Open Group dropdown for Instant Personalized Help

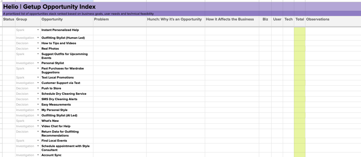(x=38, y=30)
